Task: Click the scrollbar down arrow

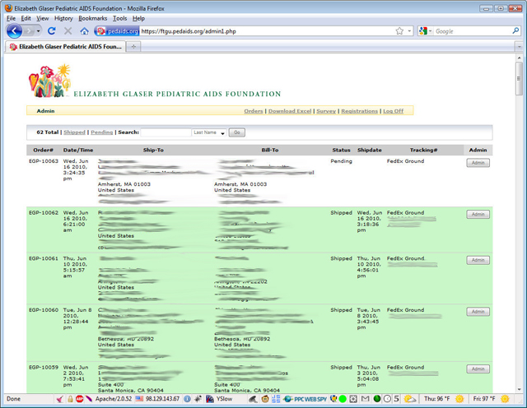Action: click(520, 390)
